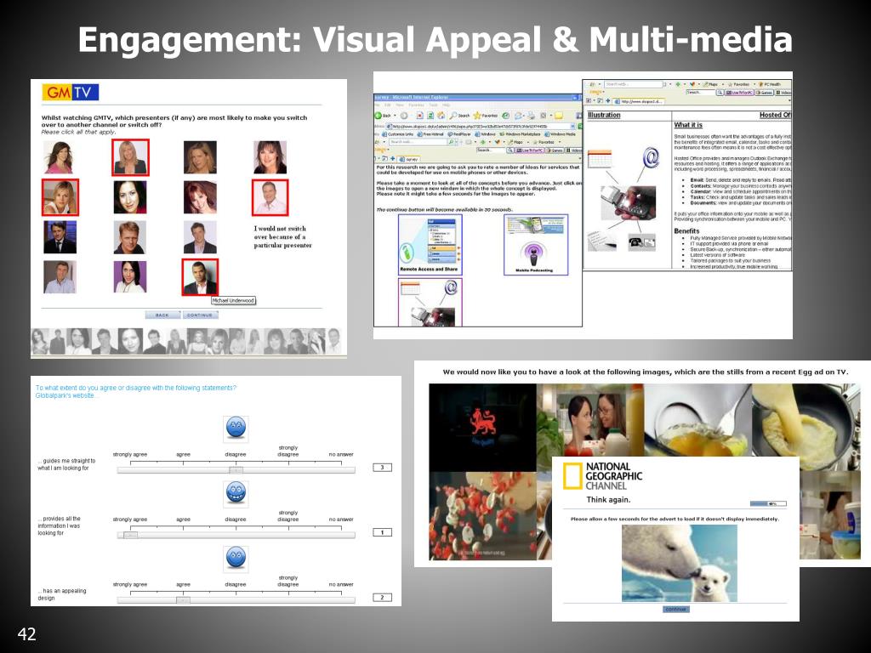Click the Home icon in IE toolbar
871x653 pixels.
(x=441, y=116)
